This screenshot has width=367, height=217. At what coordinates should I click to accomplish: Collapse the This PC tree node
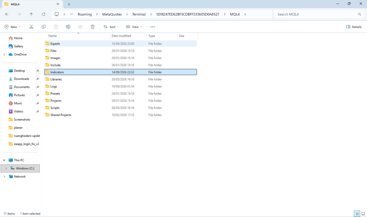tap(4, 160)
